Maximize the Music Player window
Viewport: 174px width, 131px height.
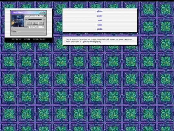click(x=42, y=12)
